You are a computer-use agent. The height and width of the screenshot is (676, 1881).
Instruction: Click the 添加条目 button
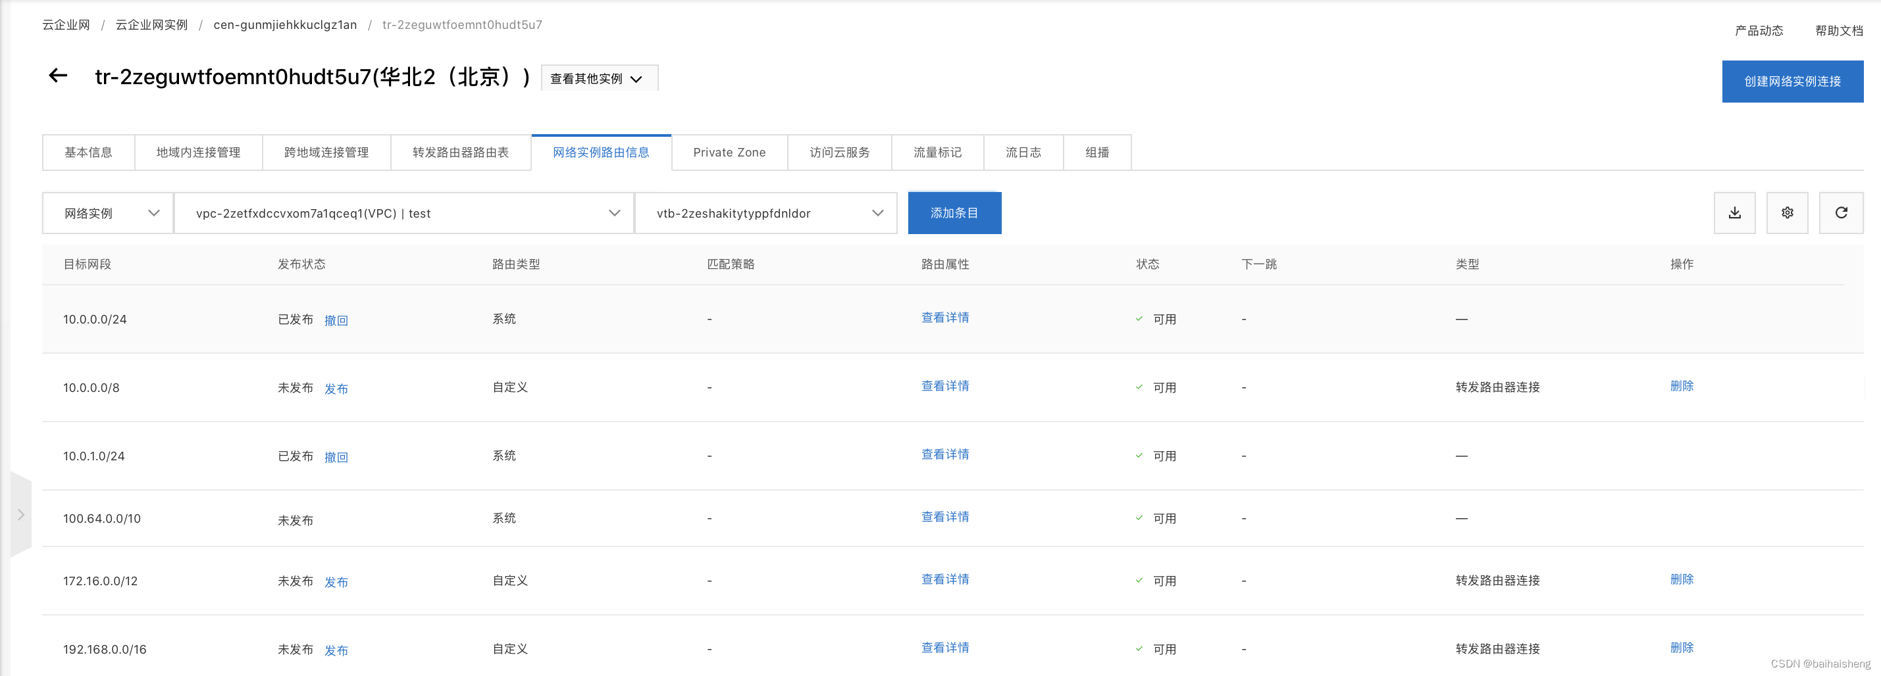pyautogui.click(x=954, y=212)
